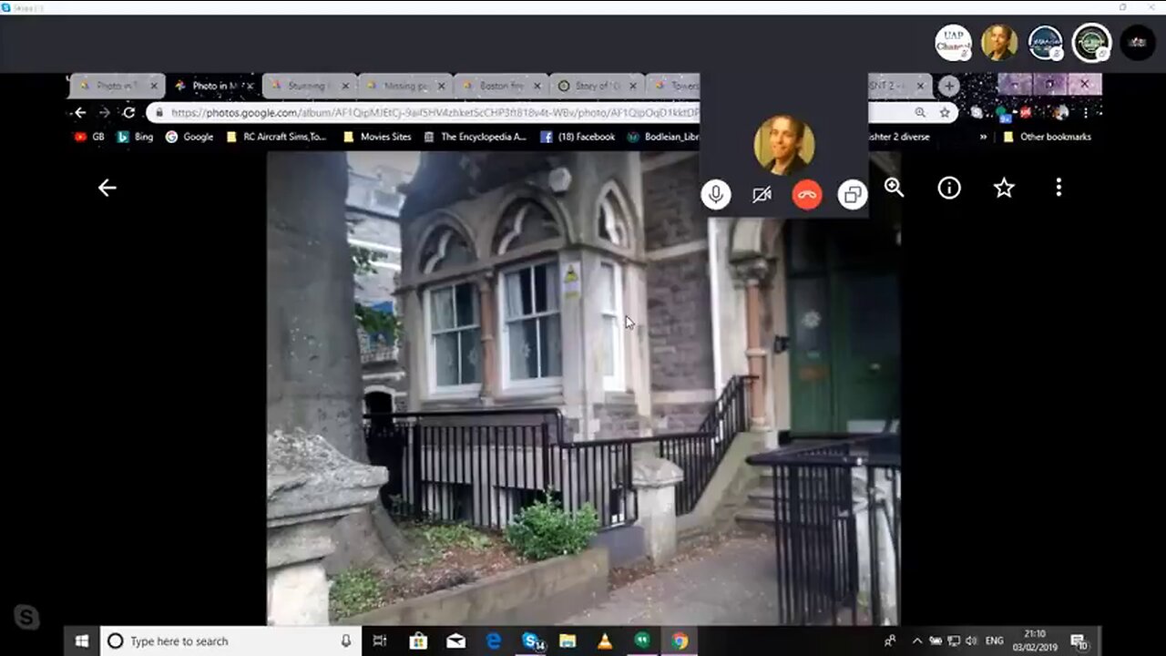Select dark avatar at far right

pos(1138,43)
